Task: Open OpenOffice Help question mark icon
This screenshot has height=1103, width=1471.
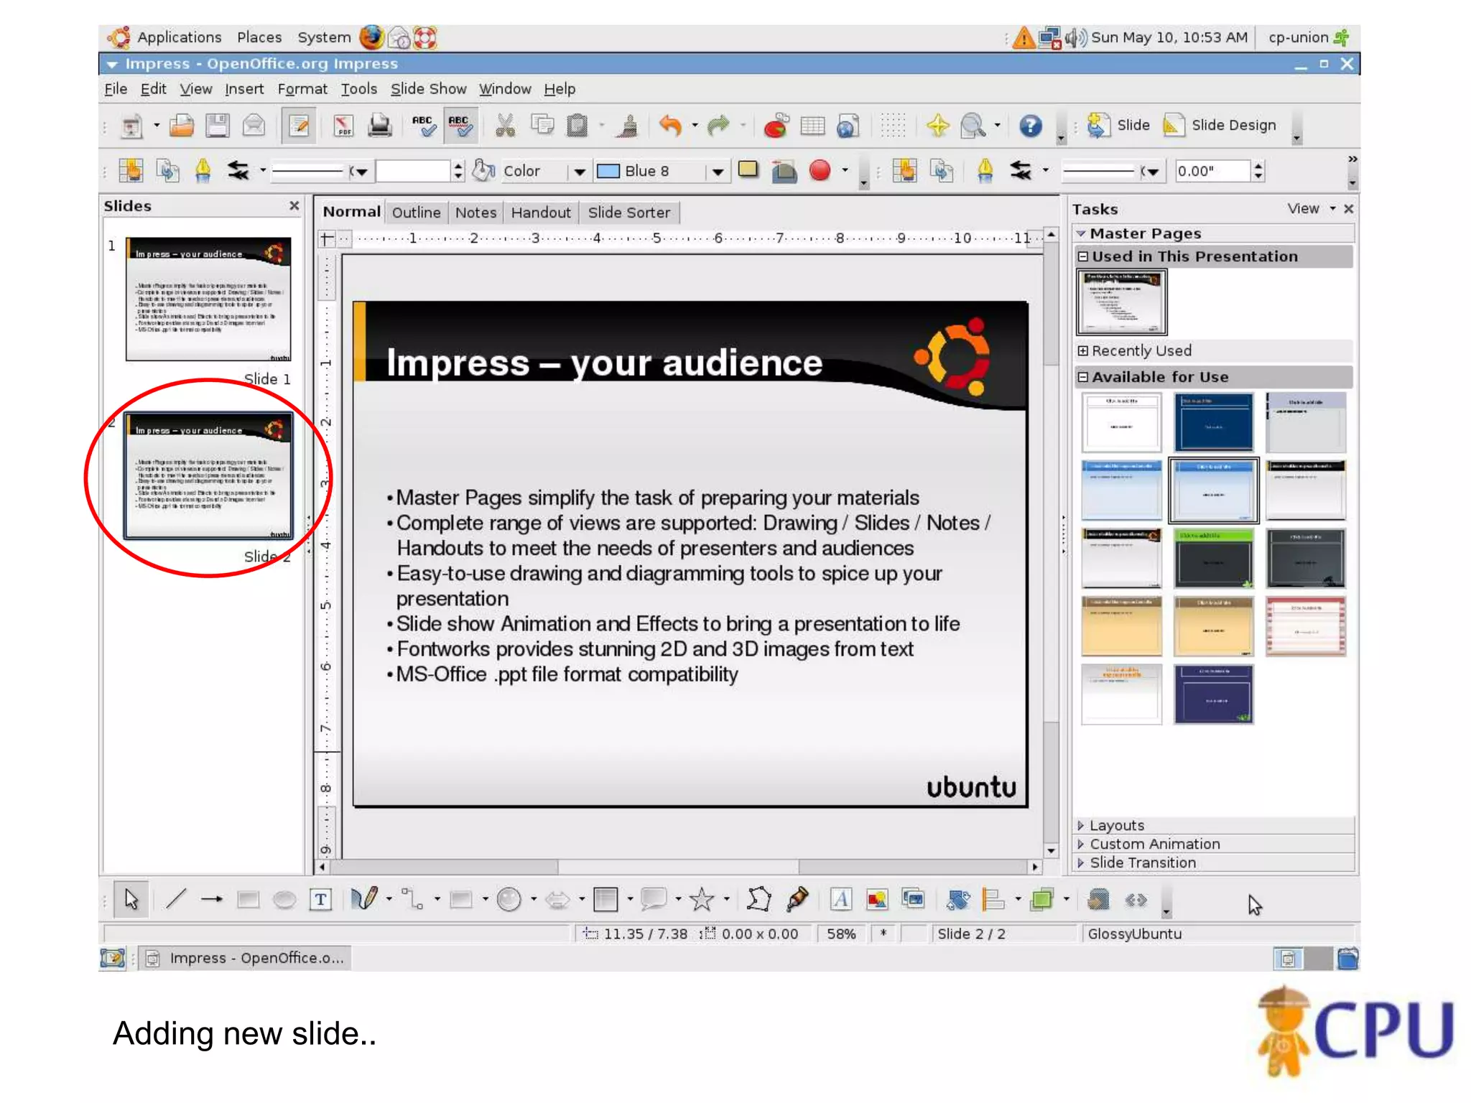Action: [1030, 126]
